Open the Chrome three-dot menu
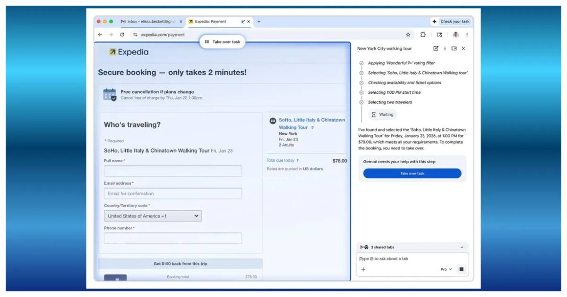This screenshot has height=297, width=567. coord(467,35)
